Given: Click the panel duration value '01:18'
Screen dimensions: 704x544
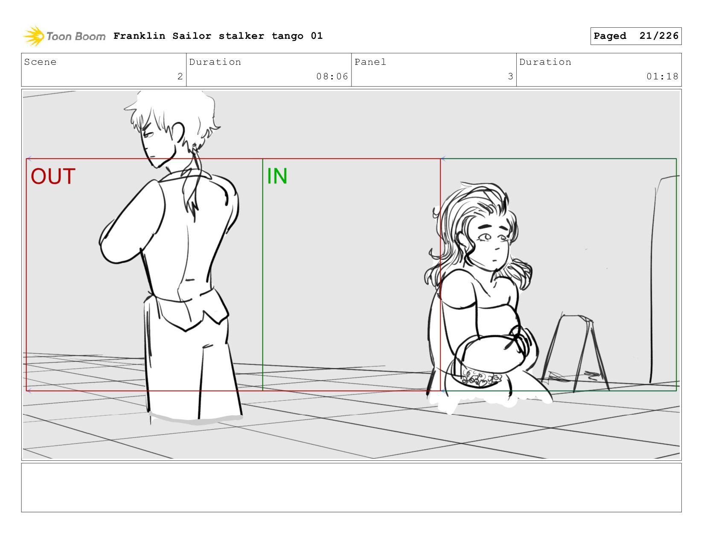Looking at the screenshot, I should tap(662, 76).
